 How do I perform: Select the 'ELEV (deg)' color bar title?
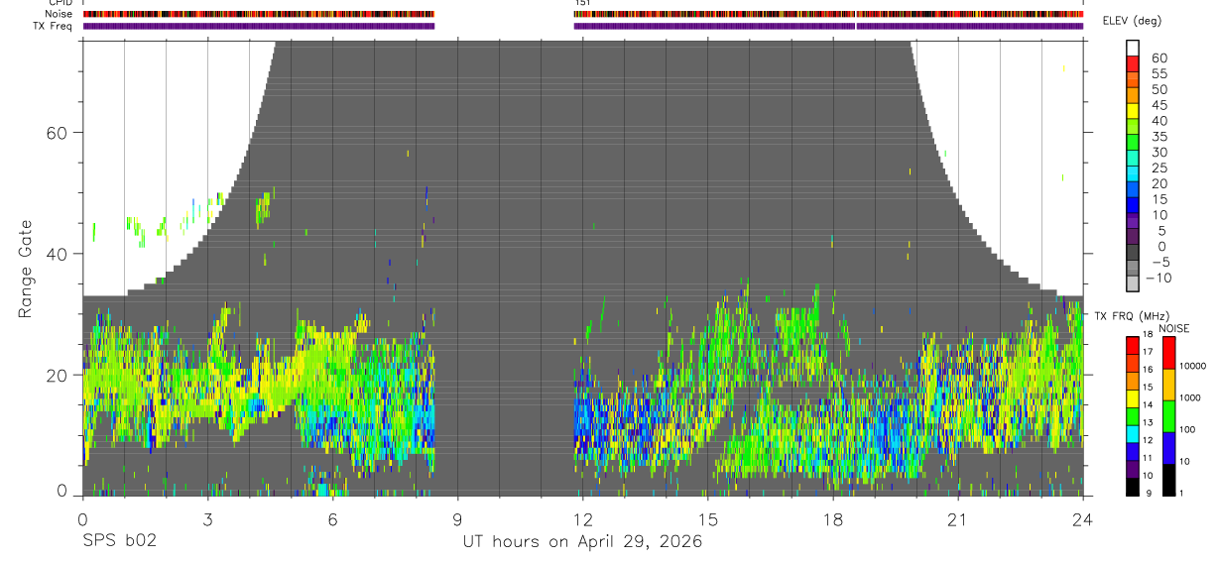coord(1132,21)
